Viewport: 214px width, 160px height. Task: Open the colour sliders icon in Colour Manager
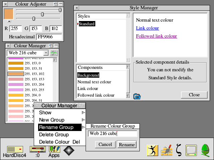pos(53,53)
